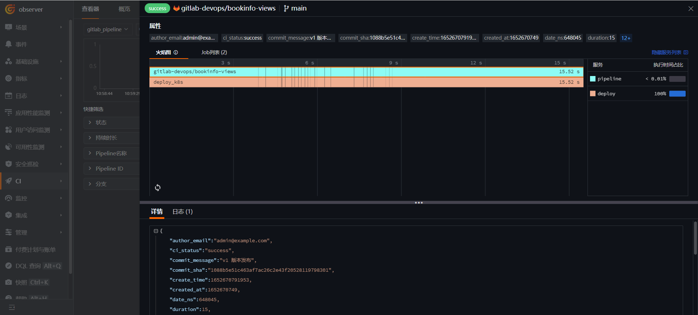Click the deploy service orange swatch
Screen dimensions: 698x315
tap(593, 93)
